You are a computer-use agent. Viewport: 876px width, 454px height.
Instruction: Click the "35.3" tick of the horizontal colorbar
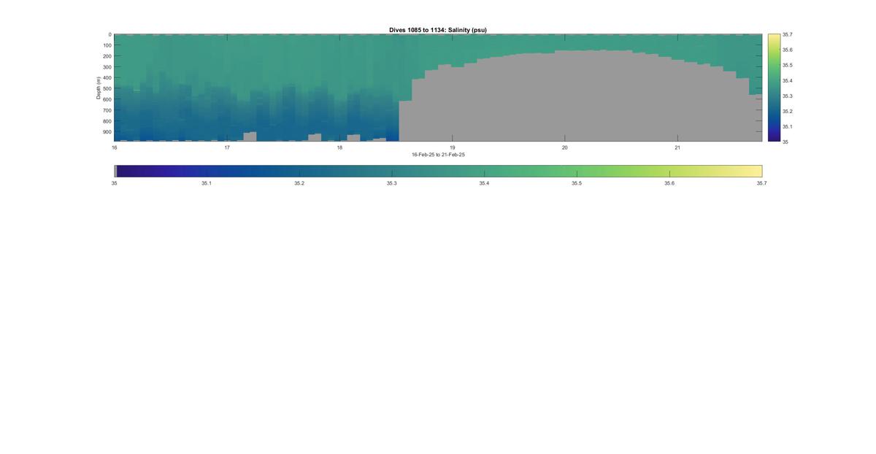pos(392,183)
